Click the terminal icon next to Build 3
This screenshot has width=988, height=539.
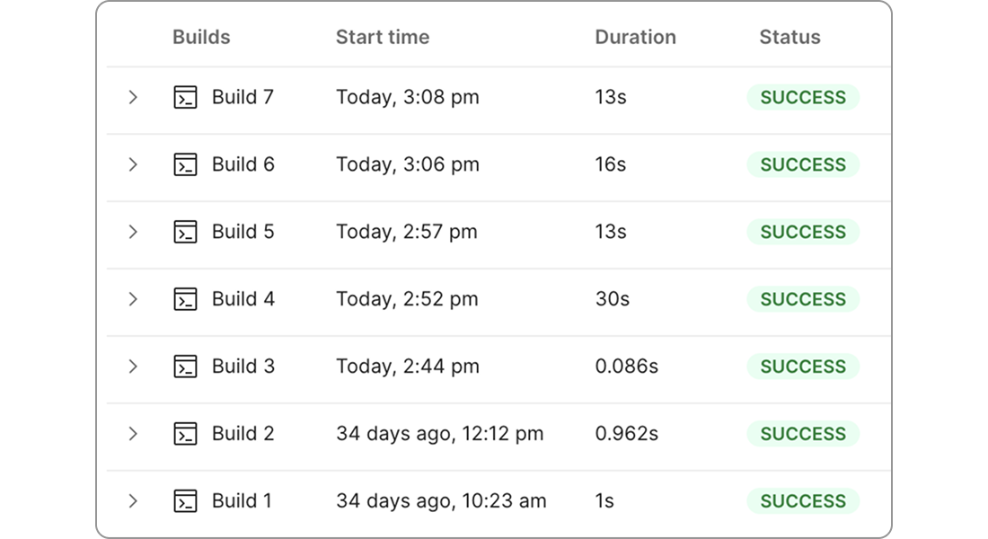185,367
